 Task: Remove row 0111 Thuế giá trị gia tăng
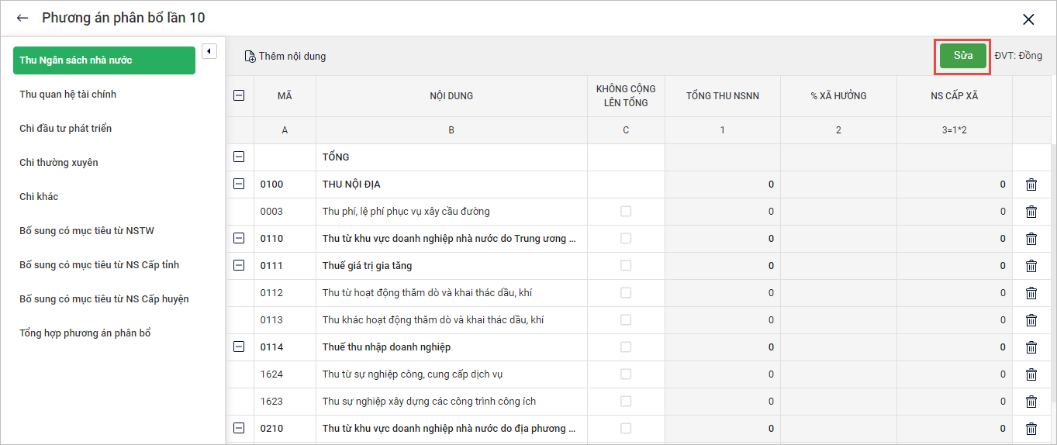tap(1031, 266)
